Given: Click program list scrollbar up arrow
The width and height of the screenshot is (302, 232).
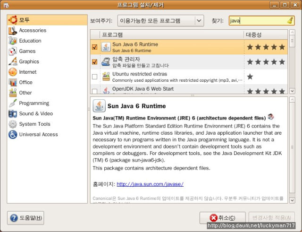Looking at the screenshot, I should click(292, 32).
